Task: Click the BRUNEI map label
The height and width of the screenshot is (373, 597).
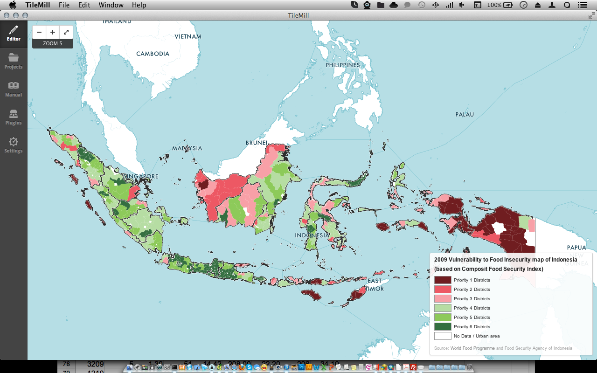Action: (257, 143)
